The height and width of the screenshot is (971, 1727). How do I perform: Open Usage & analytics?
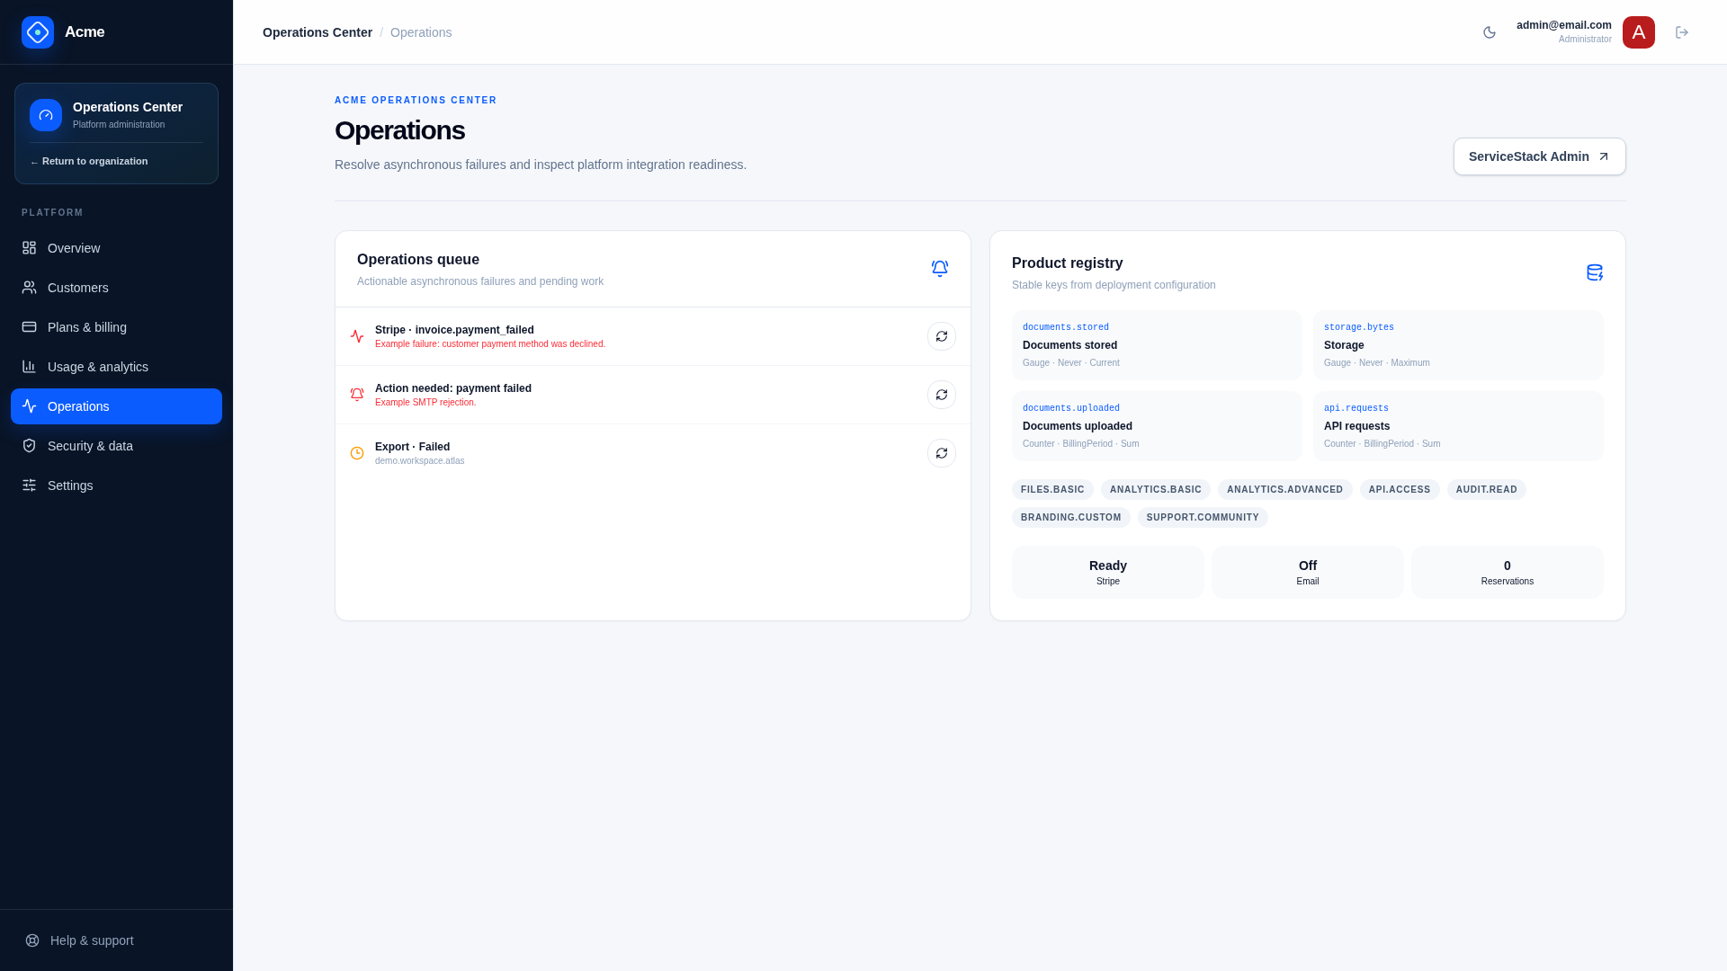click(x=116, y=367)
